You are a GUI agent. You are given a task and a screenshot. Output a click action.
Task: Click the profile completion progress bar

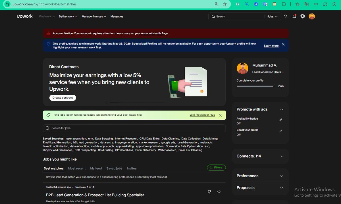pyautogui.click(x=255, y=86)
